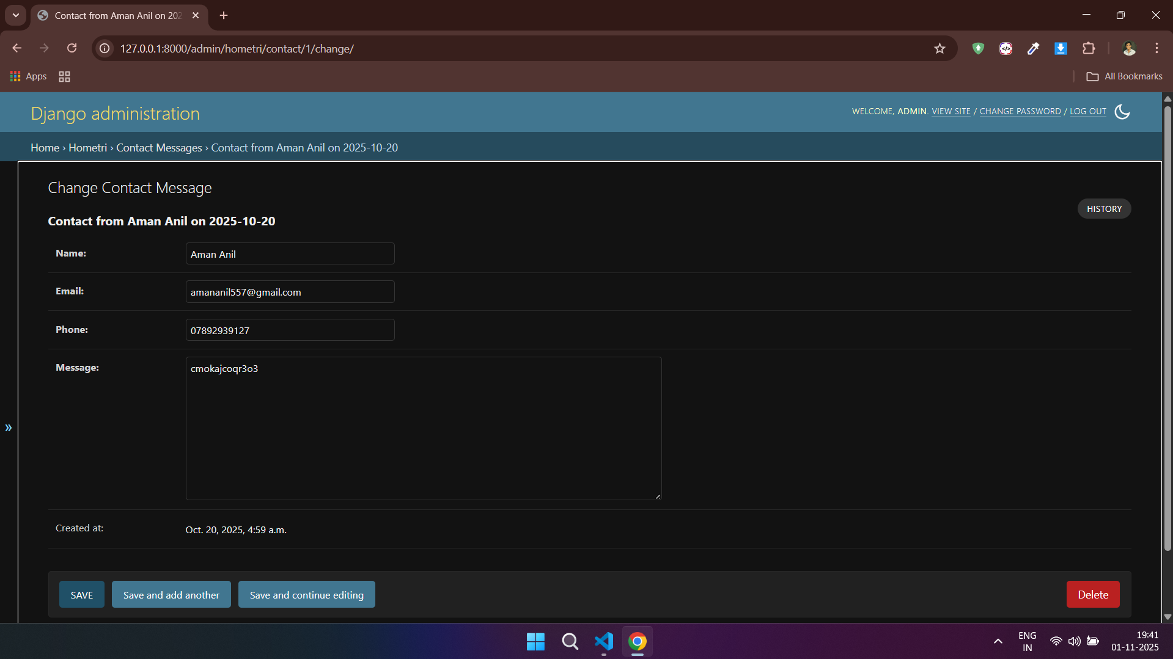Click the browser forward arrow

(x=44, y=48)
